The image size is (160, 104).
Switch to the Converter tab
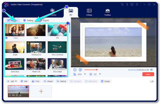pyautogui.click(x=53, y=12)
